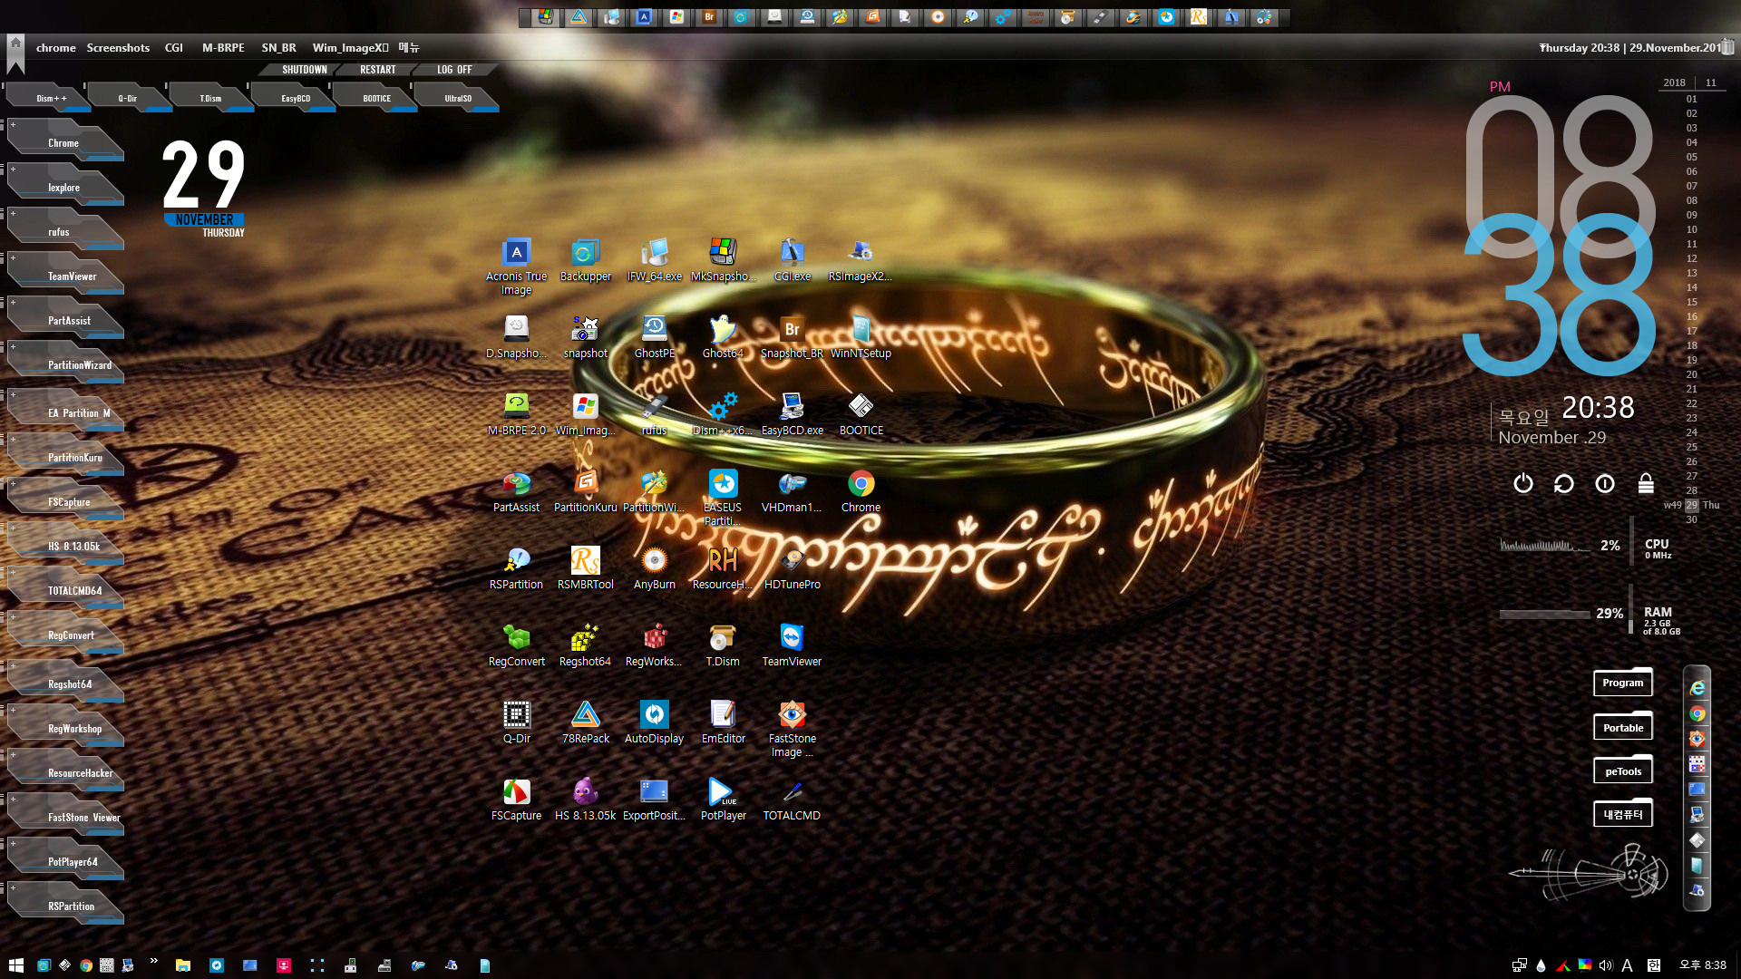Select the EASEUS Partition desktop icon

click(723, 498)
